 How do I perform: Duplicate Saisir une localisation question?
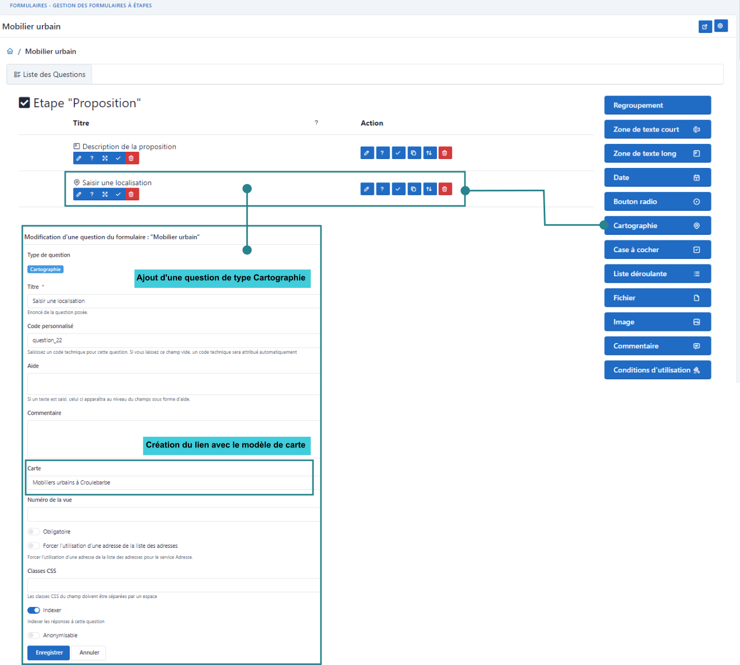(x=414, y=189)
